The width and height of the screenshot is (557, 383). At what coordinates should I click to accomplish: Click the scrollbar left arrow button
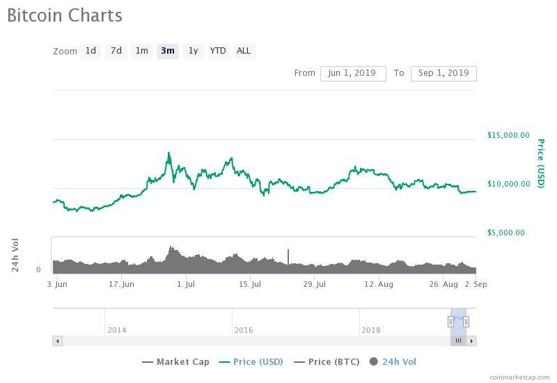pos(57,341)
